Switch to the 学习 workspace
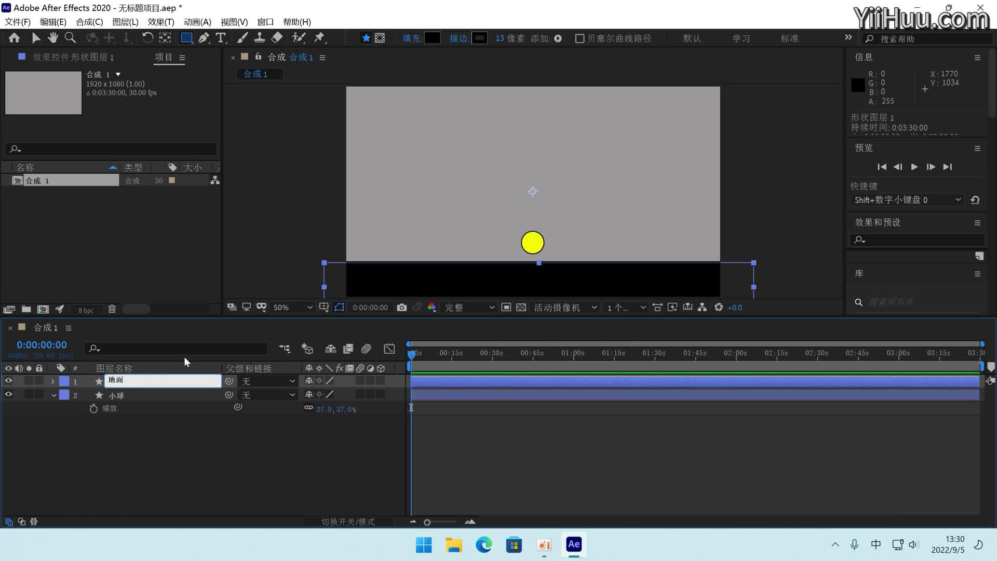The height and width of the screenshot is (561, 997). [741, 38]
